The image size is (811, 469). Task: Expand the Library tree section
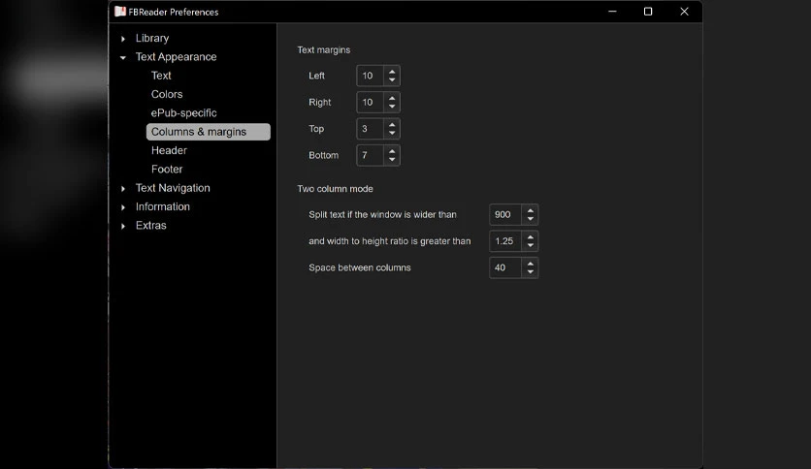[123, 39]
